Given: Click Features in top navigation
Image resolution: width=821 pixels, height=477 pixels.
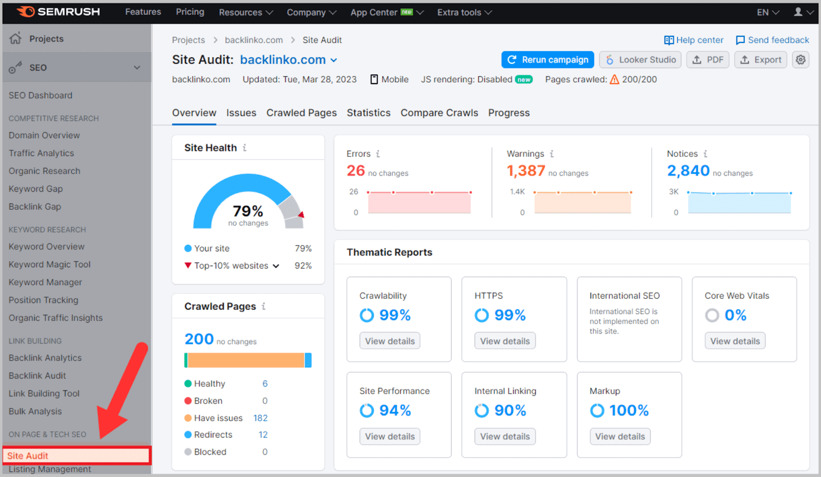Looking at the screenshot, I should pos(143,12).
